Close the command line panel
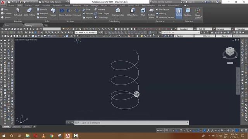248x139 pixels. point(69,123)
